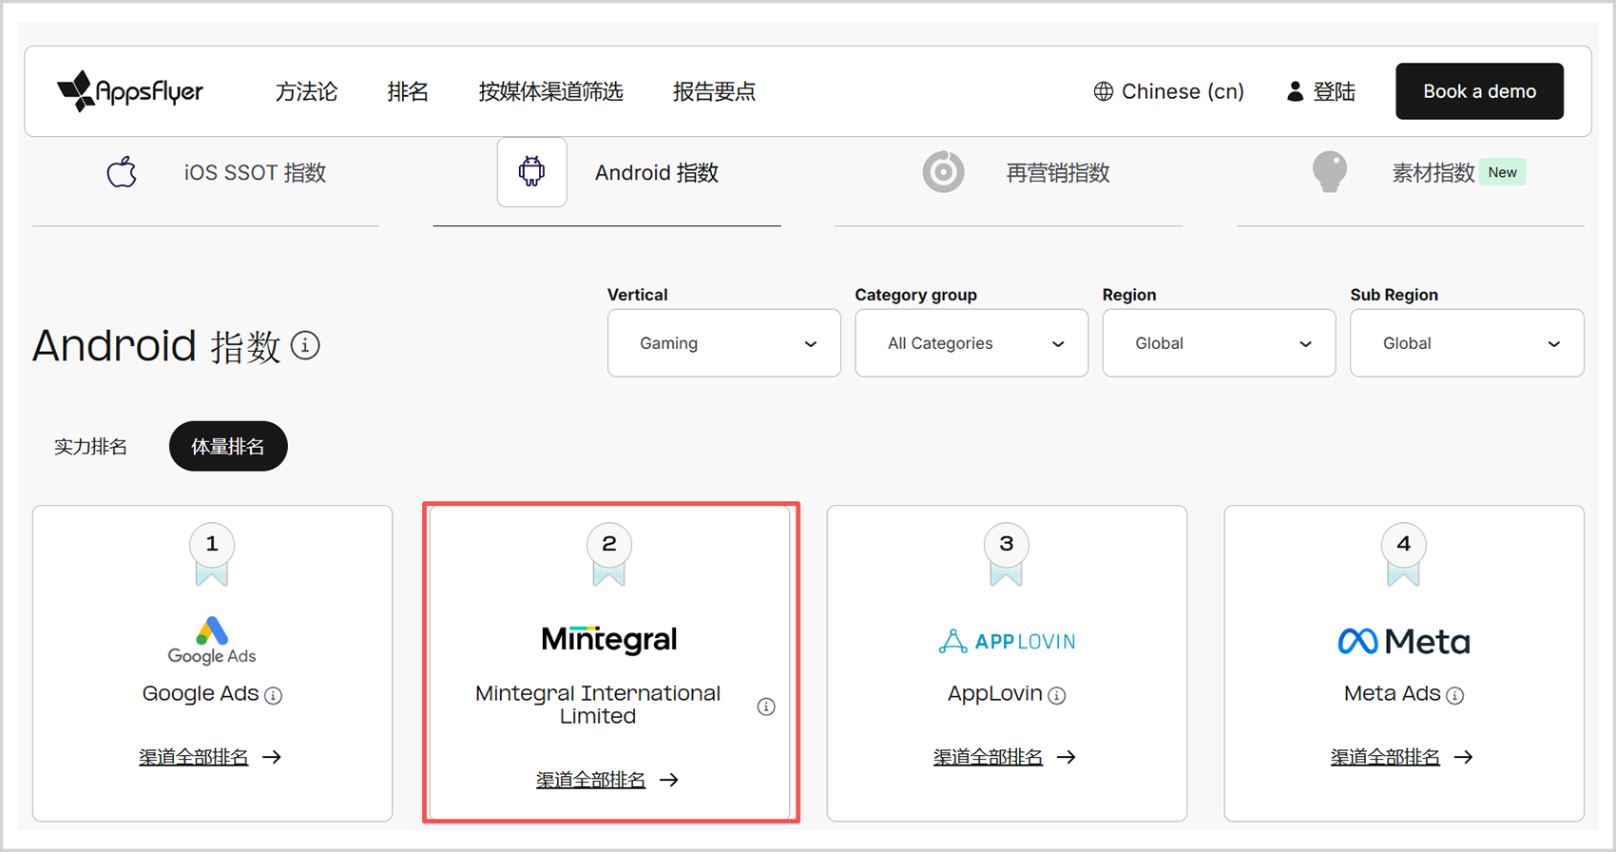Open the Chinese (cn) language selector

(1168, 91)
